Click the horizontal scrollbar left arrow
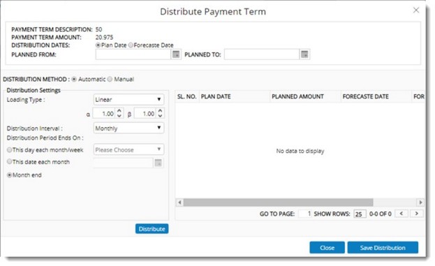 click(179, 202)
